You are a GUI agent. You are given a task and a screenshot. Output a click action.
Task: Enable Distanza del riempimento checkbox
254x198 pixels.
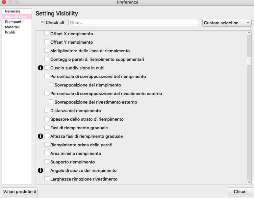47,111
